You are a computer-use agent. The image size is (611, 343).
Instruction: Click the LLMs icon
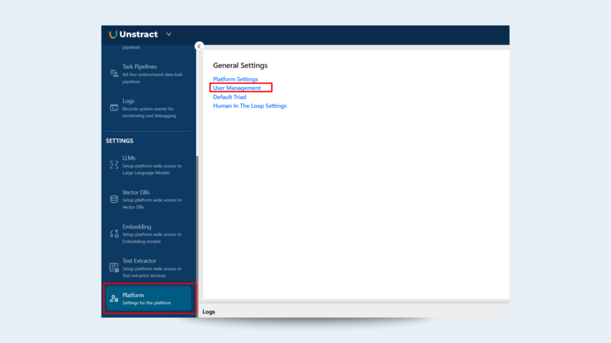[x=114, y=165]
